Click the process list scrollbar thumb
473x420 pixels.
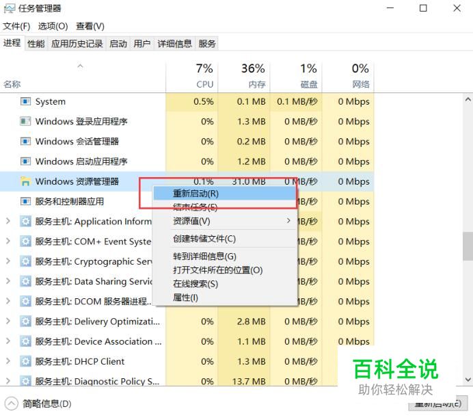(x=468, y=246)
